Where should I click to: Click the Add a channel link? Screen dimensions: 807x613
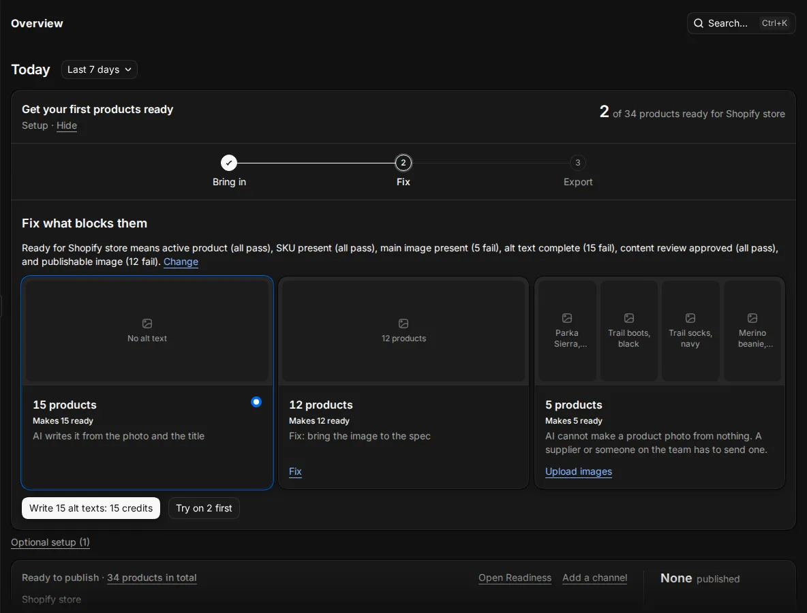(x=594, y=578)
